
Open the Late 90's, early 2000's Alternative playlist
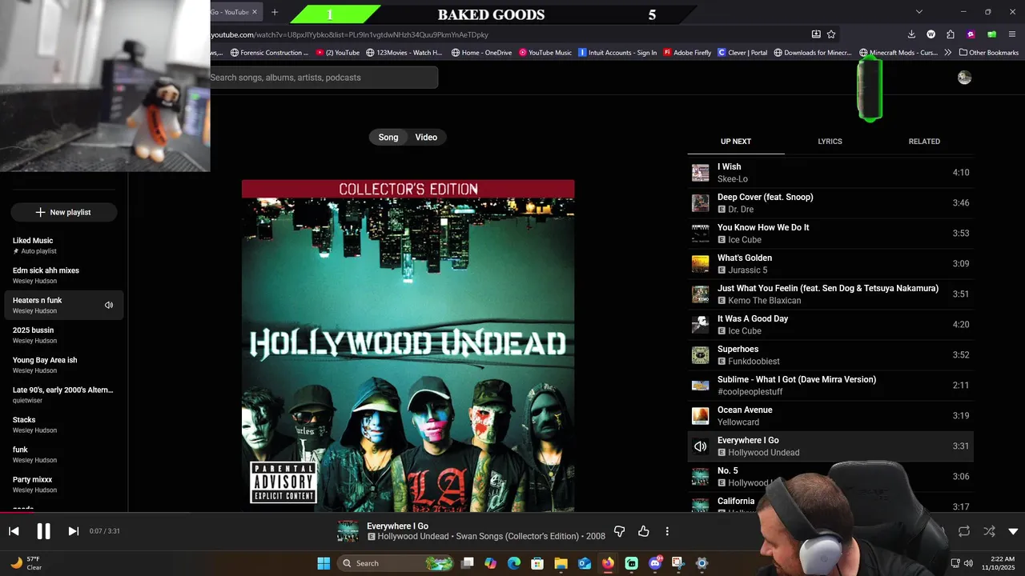coord(64,394)
